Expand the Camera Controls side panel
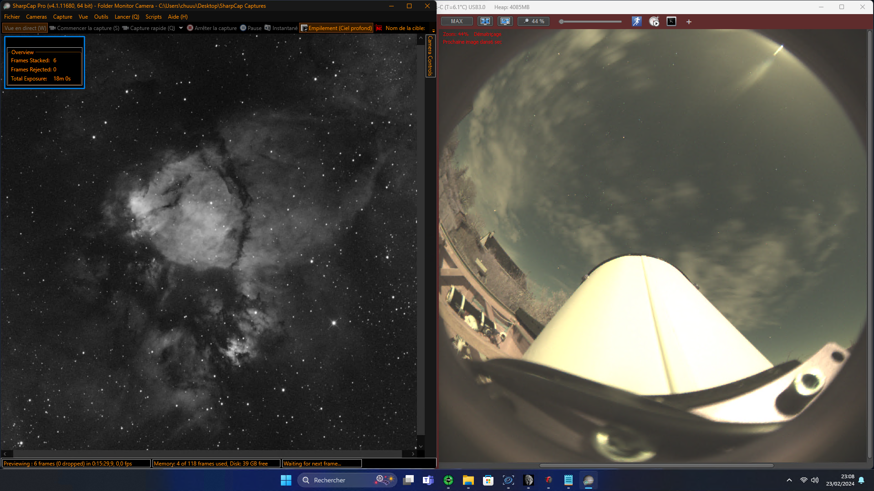 (x=430, y=56)
